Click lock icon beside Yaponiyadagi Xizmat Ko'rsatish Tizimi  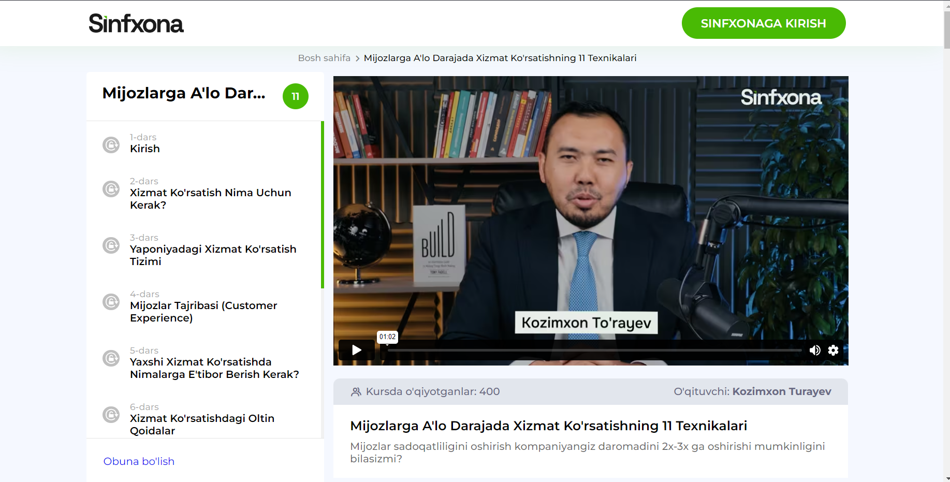tap(111, 245)
